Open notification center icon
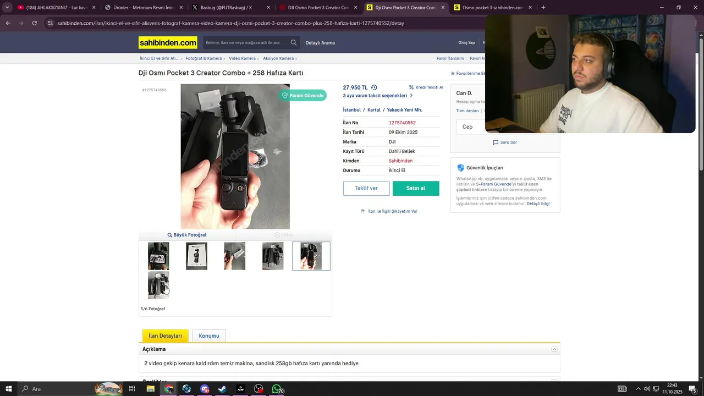 (x=692, y=389)
